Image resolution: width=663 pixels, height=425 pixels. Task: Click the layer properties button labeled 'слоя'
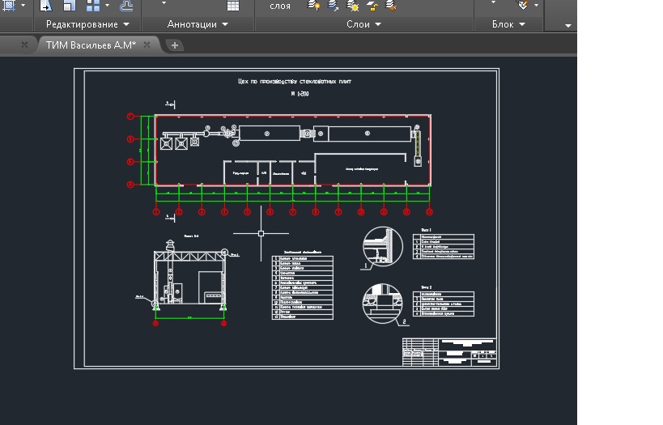tap(280, 6)
